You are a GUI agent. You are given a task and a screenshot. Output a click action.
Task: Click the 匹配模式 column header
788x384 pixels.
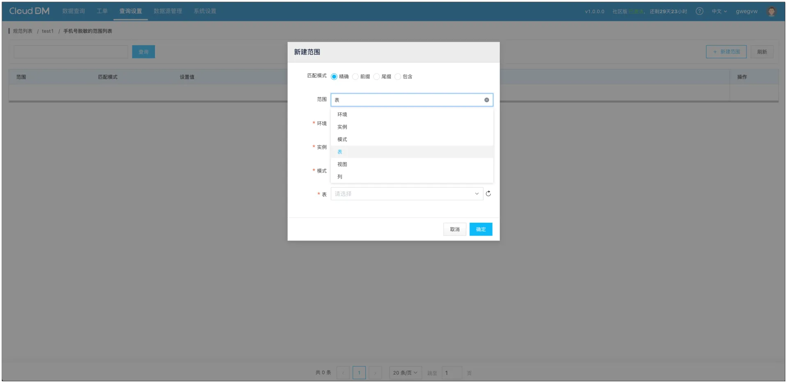point(108,77)
